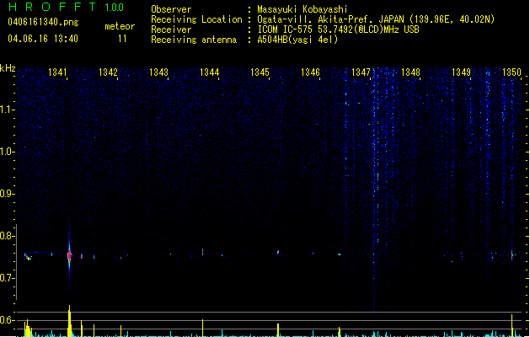Click the HROFFT 1.0.0 title text
530x337 pixels.
[x=66, y=7]
